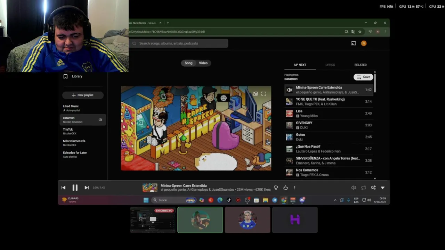Click the New playlist button
445x250 pixels.
(x=83, y=95)
